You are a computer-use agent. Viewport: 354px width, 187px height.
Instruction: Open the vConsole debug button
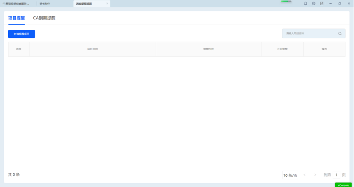[343, 185]
